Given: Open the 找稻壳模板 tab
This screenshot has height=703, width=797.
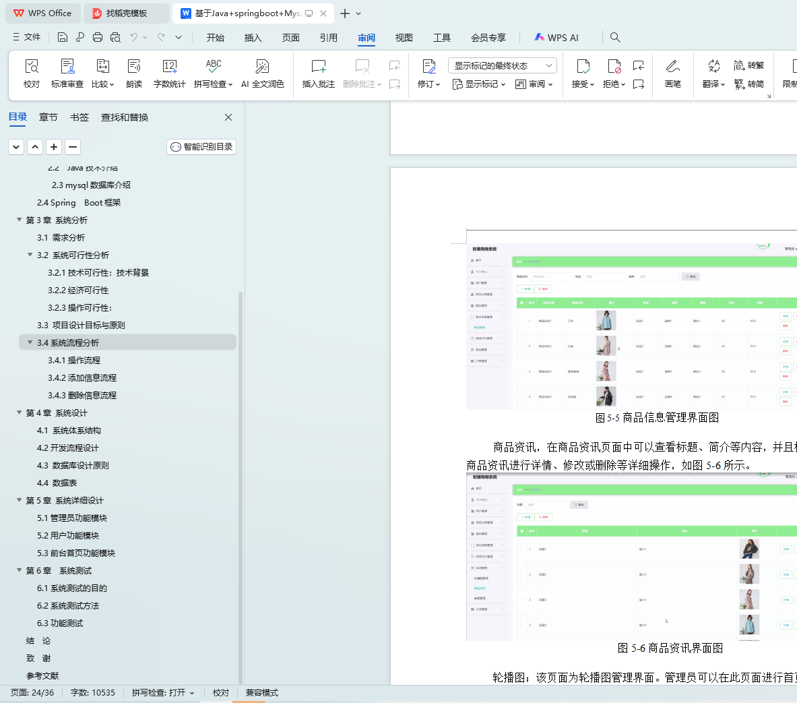Looking at the screenshot, I should coord(126,13).
